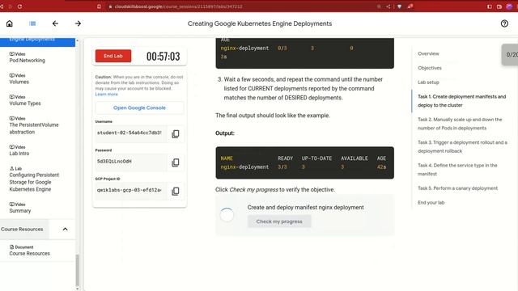Screen dimensions: 518x291
Task: Click the Brave shield icon in address bar
Action: [x=399, y=6]
